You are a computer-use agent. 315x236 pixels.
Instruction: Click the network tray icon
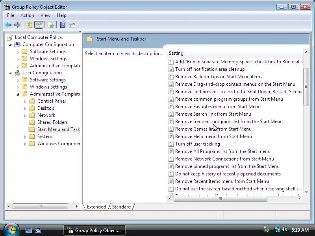tap(277, 229)
